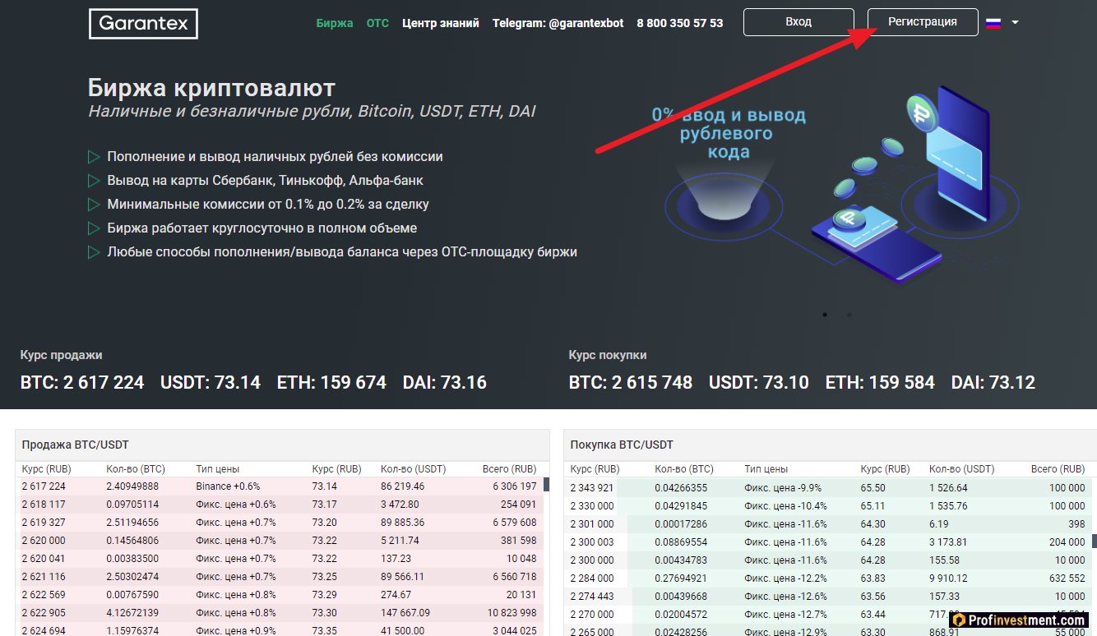Click the buy rate DAI: 73.12

(993, 383)
